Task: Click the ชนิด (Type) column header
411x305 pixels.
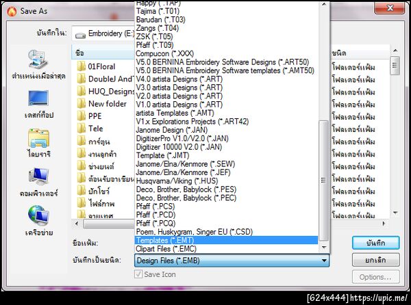Action: [x=360, y=53]
